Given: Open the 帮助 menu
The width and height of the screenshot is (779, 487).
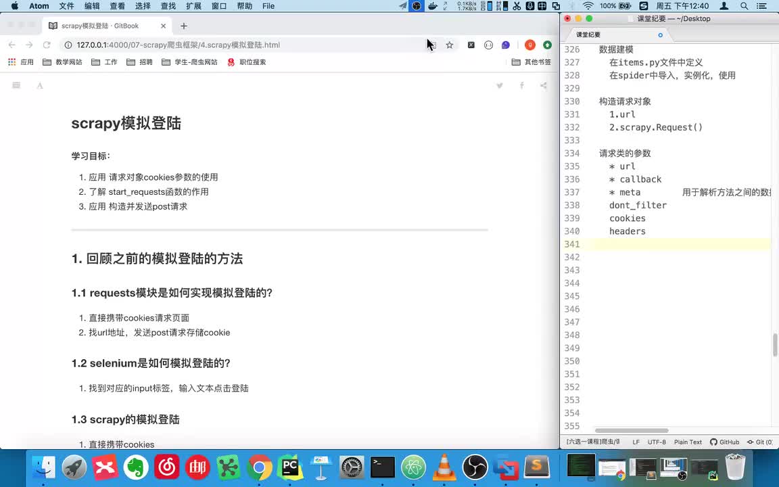Looking at the screenshot, I should click(x=244, y=6).
